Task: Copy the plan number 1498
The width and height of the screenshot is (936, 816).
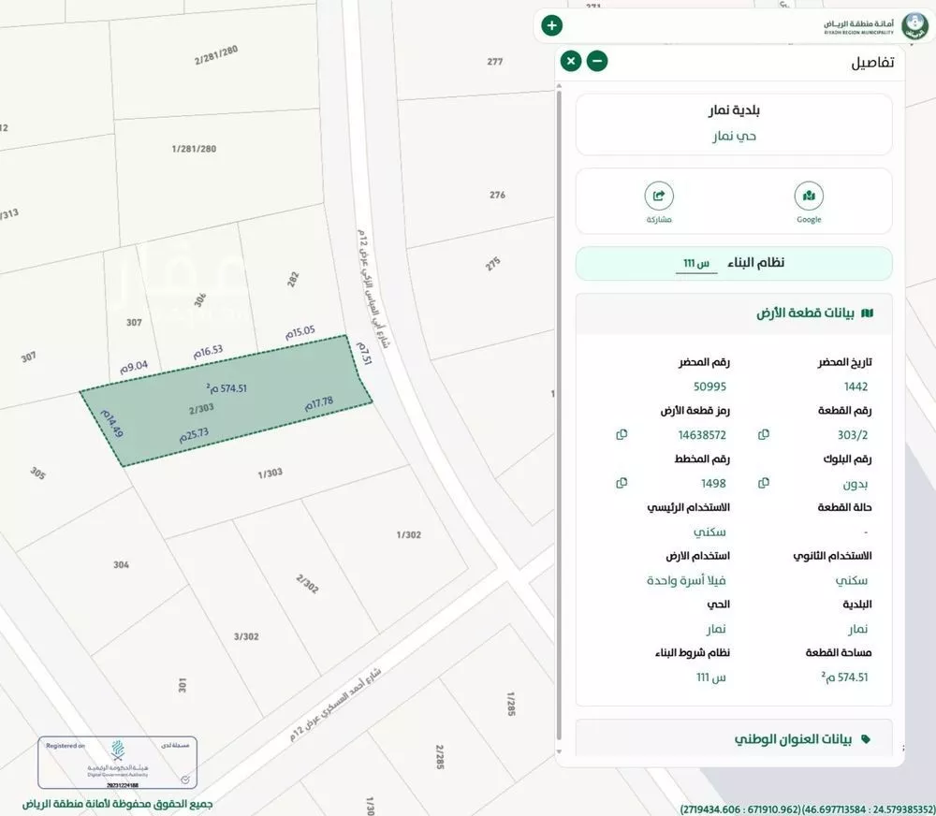Action: pyautogui.click(x=622, y=482)
